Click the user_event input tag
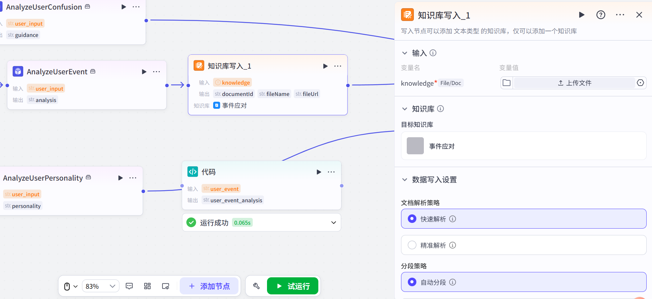 tap(221, 189)
